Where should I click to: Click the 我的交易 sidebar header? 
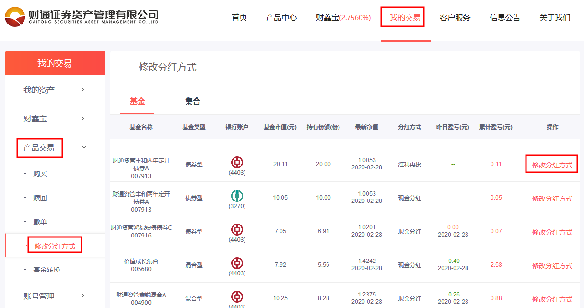(x=55, y=63)
